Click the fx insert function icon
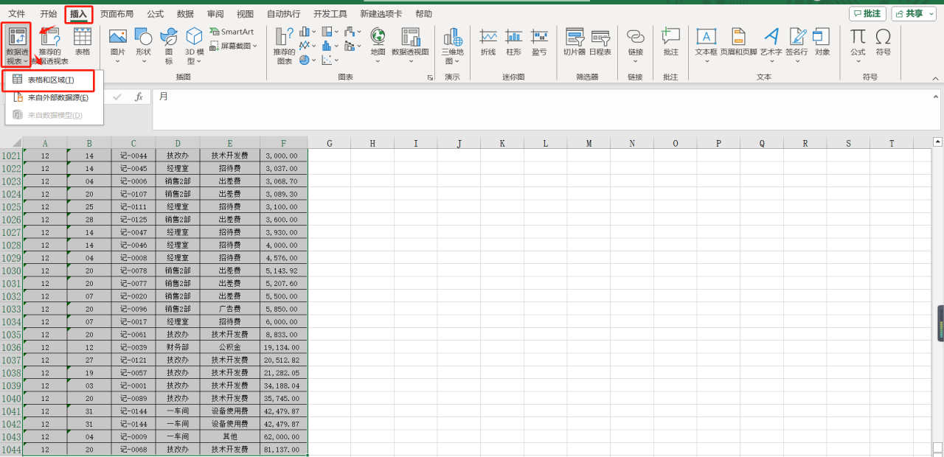Viewport: 944px width, 457px height. 138,97
